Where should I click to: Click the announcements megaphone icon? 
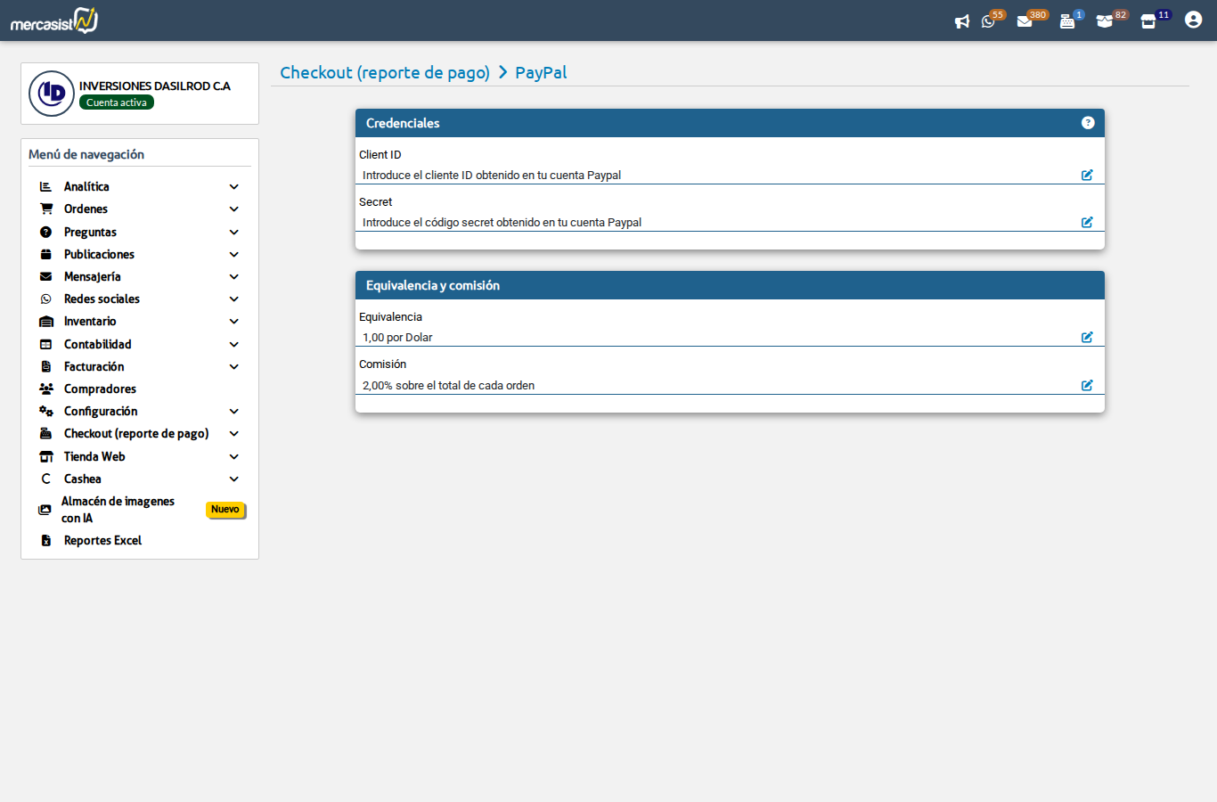click(961, 20)
